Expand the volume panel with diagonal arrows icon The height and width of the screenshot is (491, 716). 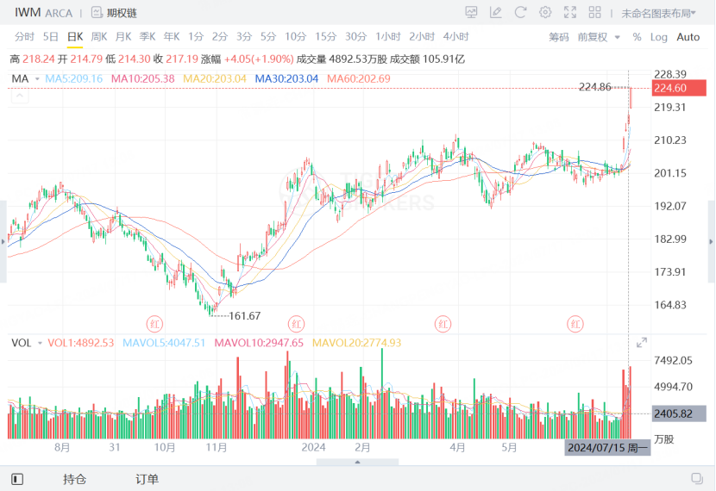point(642,342)
